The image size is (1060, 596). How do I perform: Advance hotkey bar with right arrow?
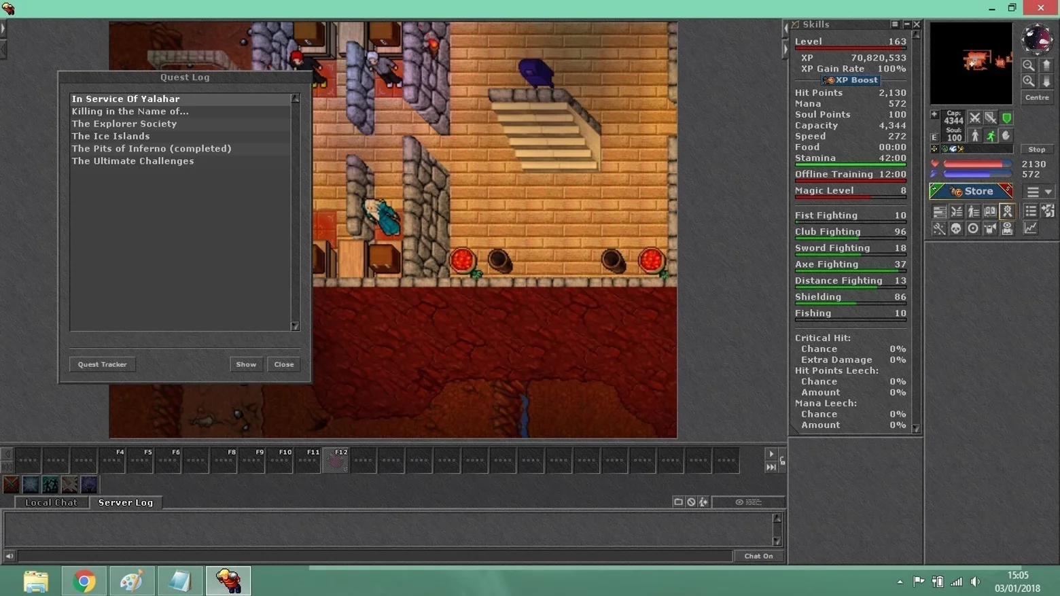771,454
